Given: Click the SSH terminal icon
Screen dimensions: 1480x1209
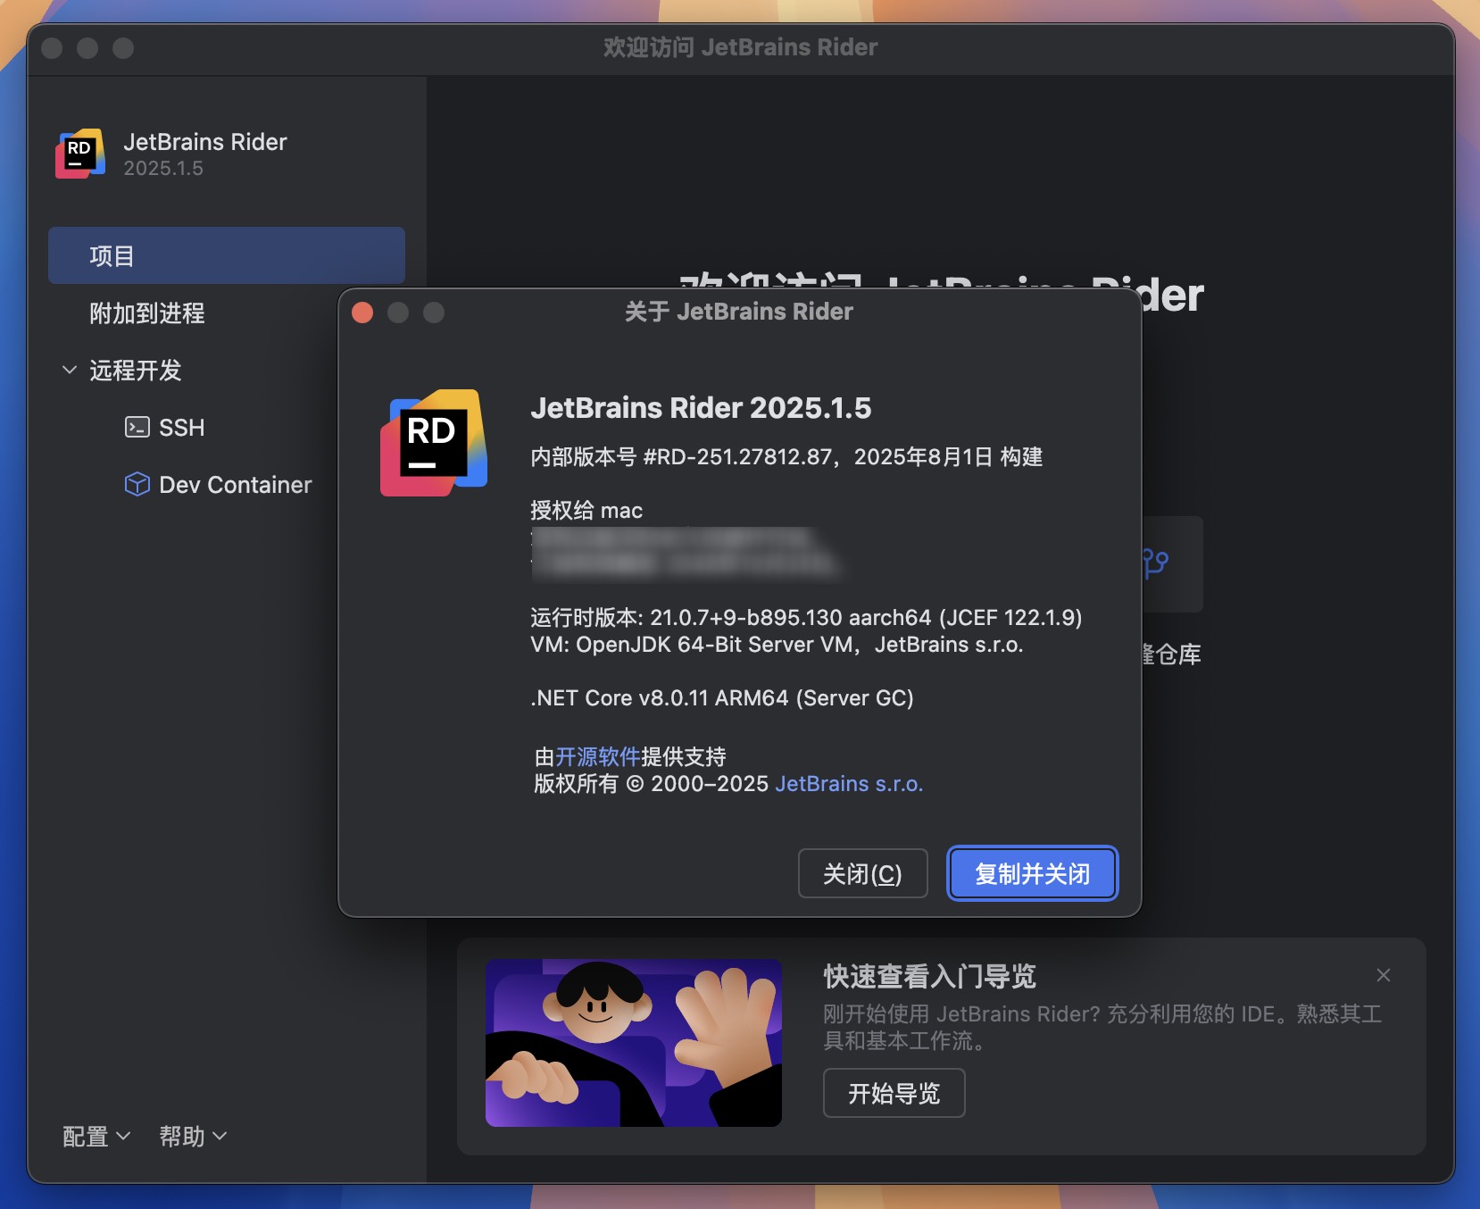Looking at the screenshot, I should coord(137,427).
